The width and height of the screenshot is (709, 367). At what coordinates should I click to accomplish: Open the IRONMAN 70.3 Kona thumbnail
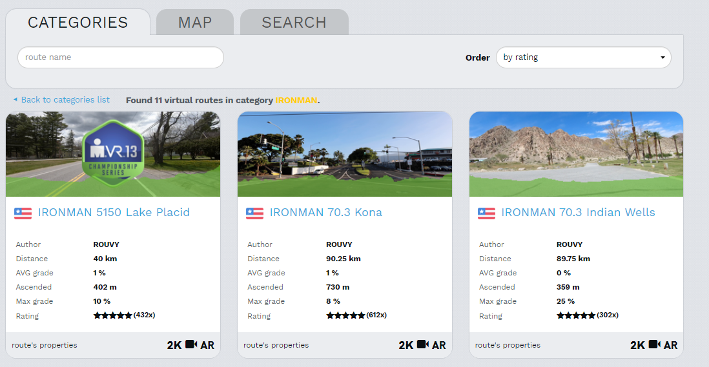click(x=345, y=154)
